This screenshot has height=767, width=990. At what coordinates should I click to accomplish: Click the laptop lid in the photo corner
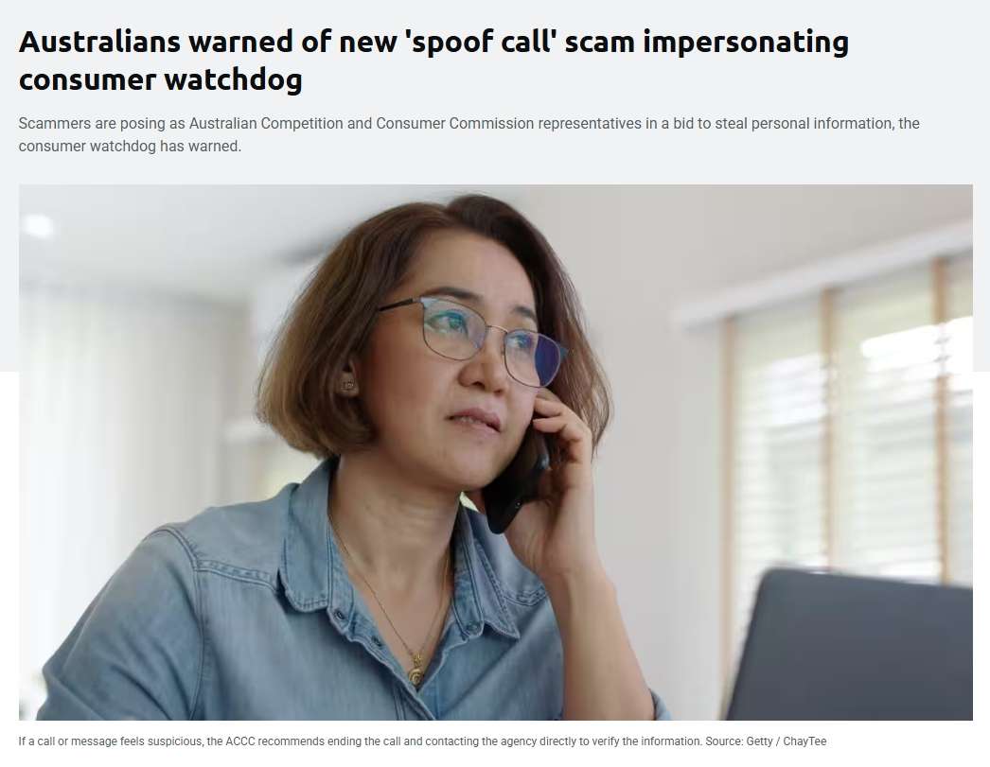pyautogui.click(x=850, y=645)
